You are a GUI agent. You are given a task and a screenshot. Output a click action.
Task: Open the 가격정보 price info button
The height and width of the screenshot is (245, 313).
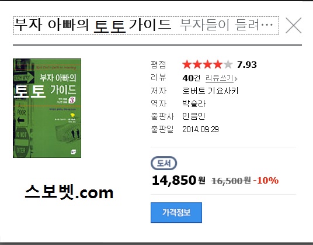176,212
